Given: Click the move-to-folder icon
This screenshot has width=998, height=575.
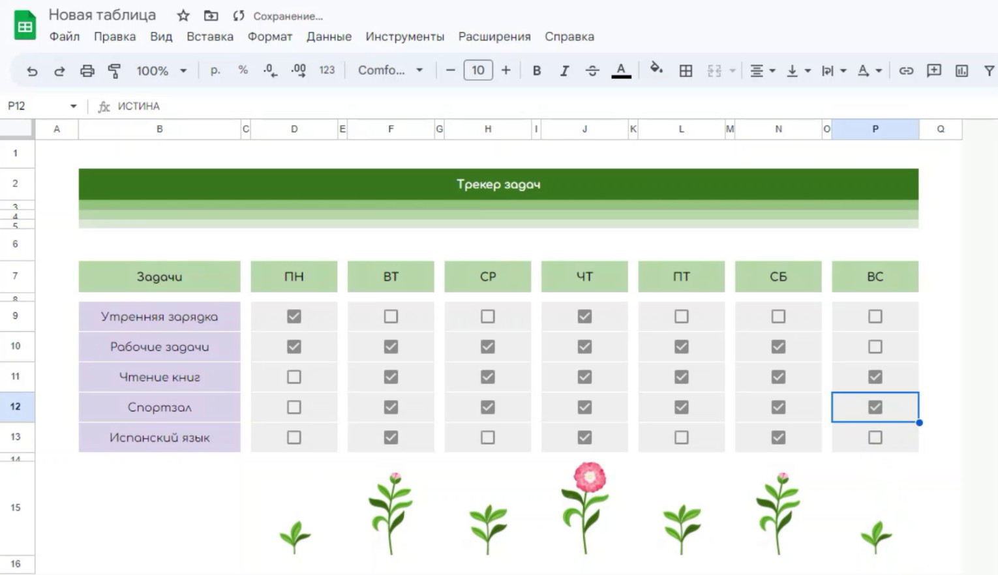Looking at the screenshot, I should pos(211,16).
